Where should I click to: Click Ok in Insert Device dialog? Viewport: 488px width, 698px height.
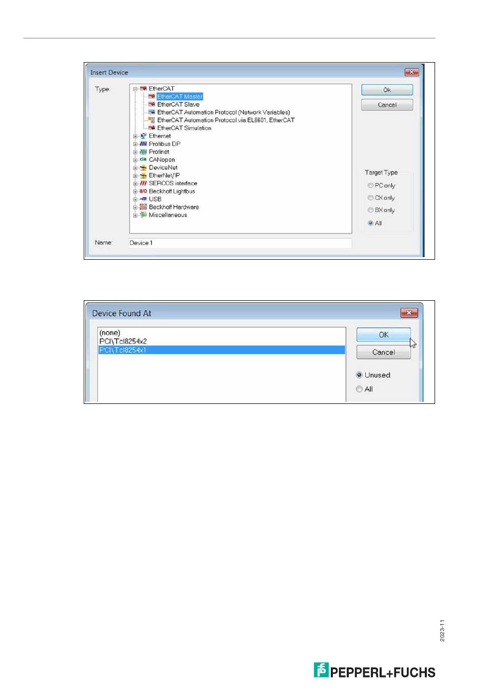coord(387,90)
